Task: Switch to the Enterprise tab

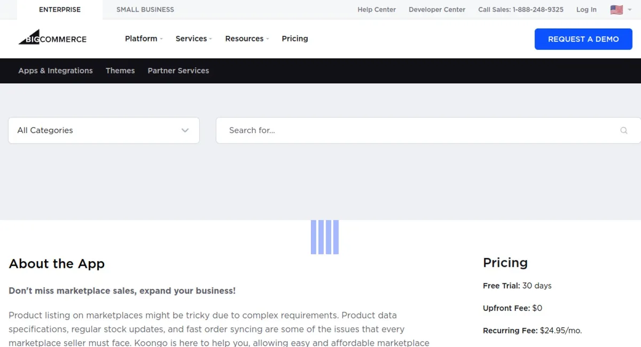Action: coord(60,10)
